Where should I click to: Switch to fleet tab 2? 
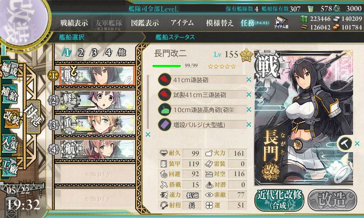click(x=80, y=53)
